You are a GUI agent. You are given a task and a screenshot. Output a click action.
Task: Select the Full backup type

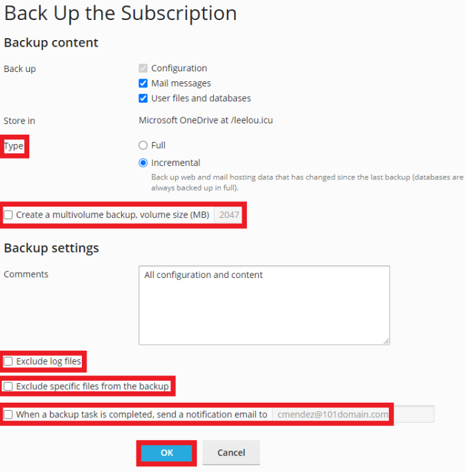point(142,145)
